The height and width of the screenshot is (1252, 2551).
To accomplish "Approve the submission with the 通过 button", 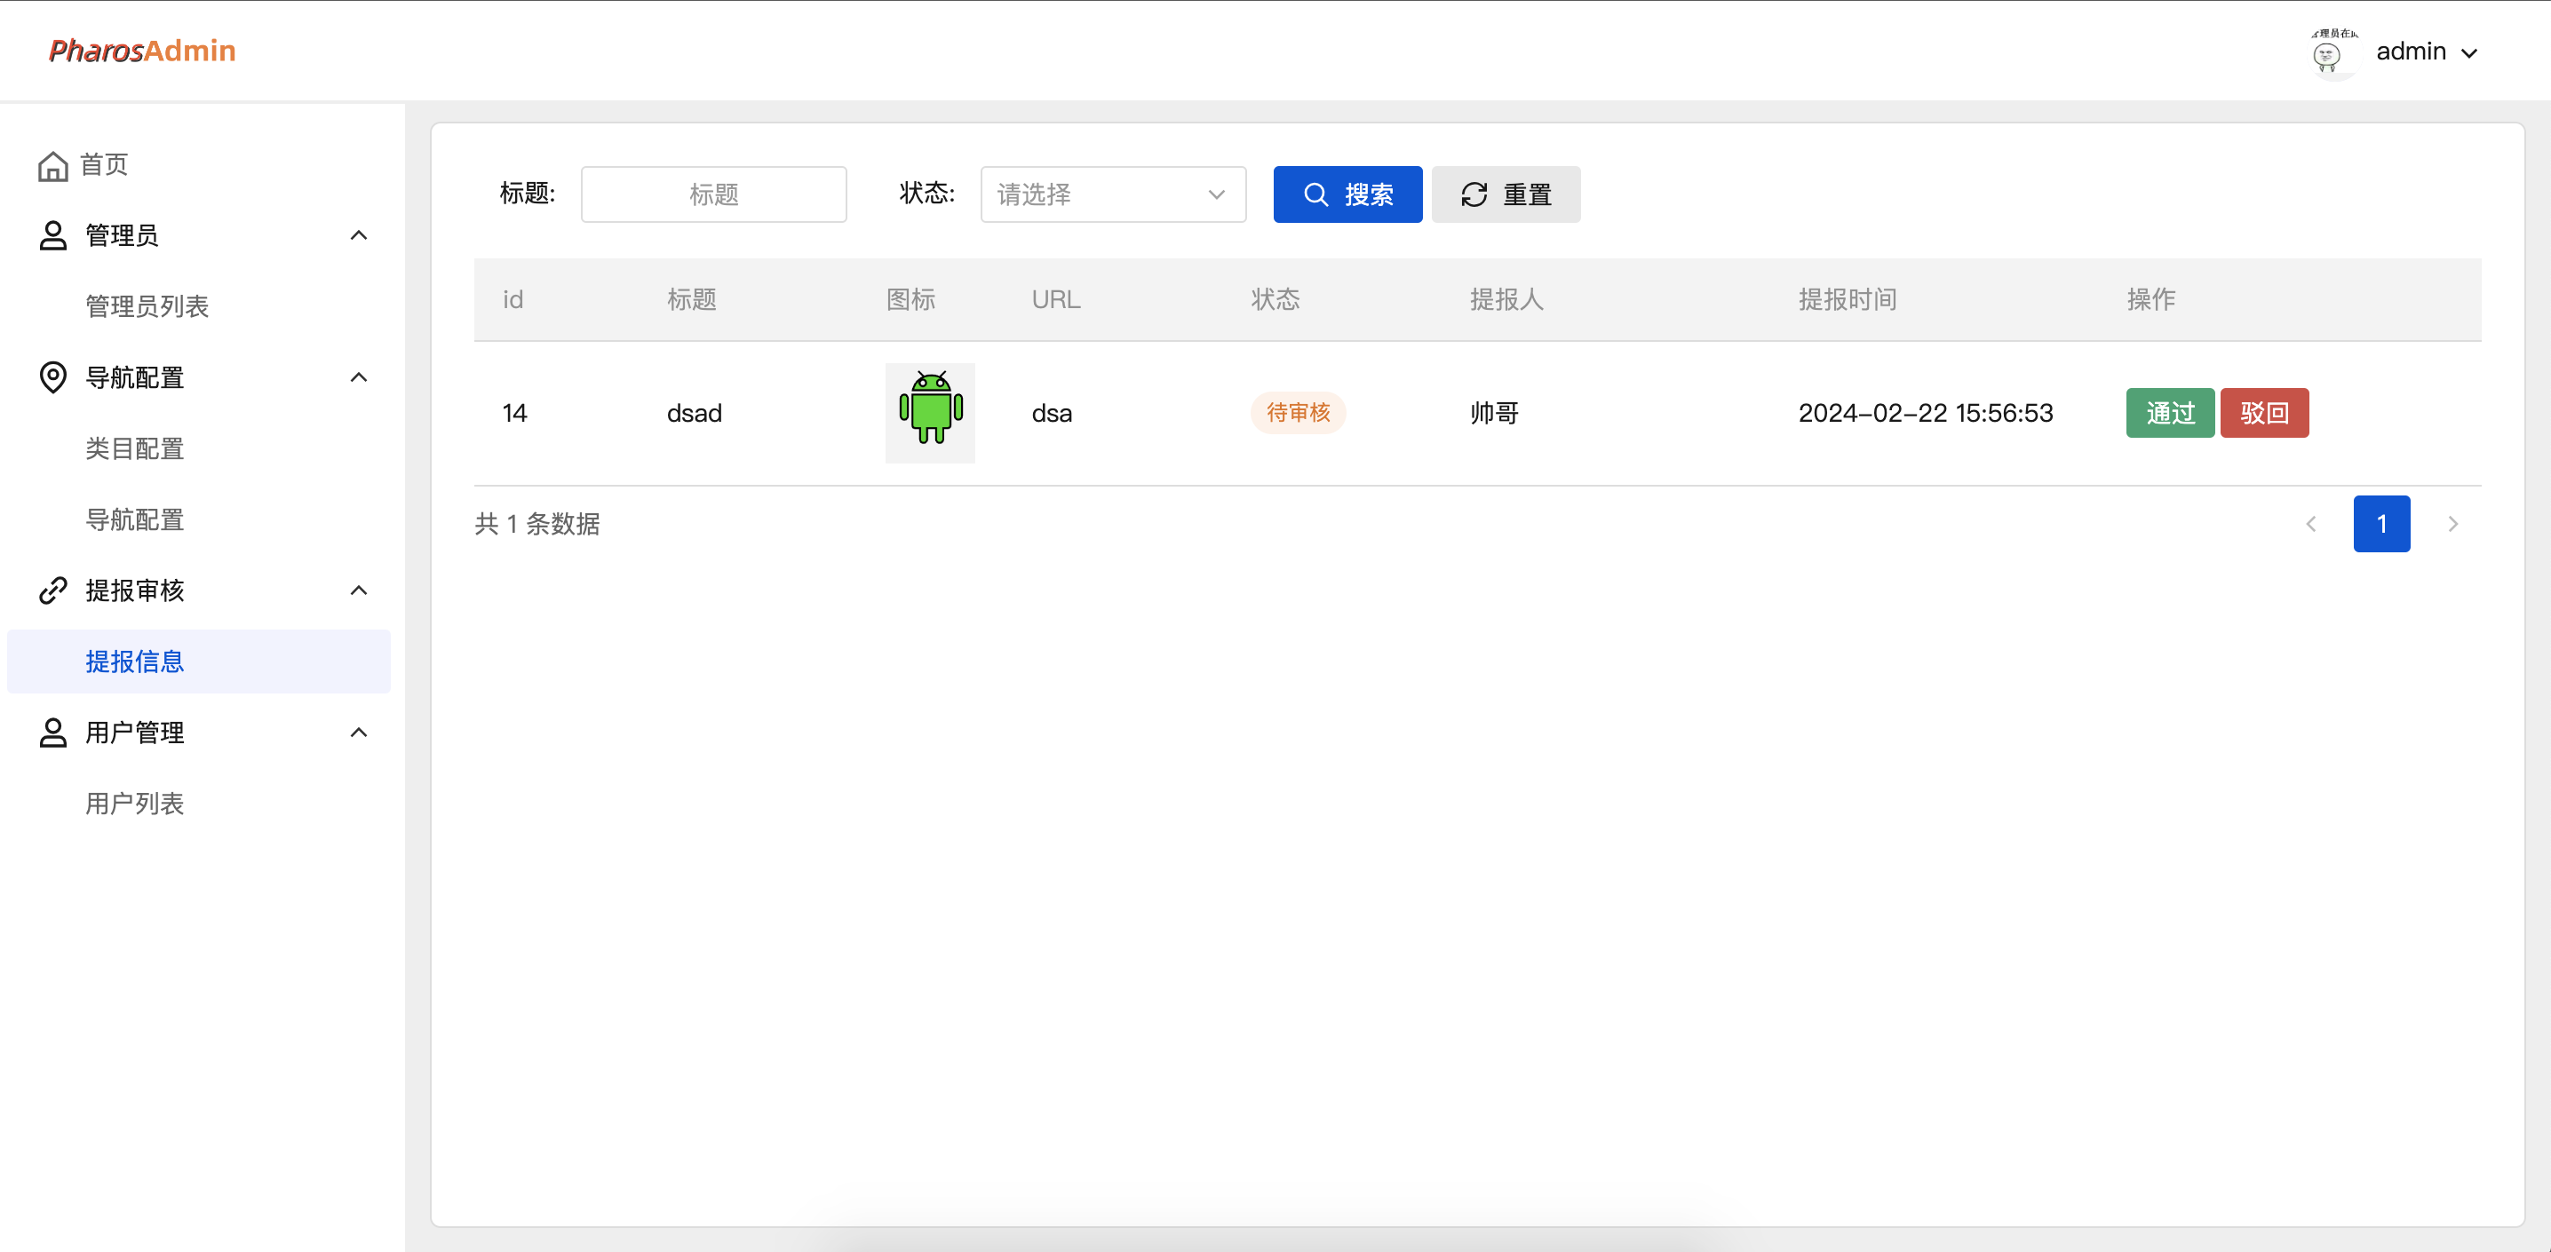I will 2170,413.
